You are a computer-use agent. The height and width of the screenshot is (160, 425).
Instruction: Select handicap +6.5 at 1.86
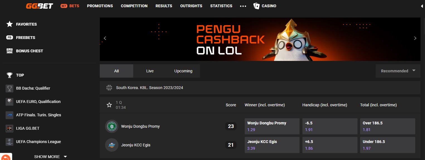(330, 145)
